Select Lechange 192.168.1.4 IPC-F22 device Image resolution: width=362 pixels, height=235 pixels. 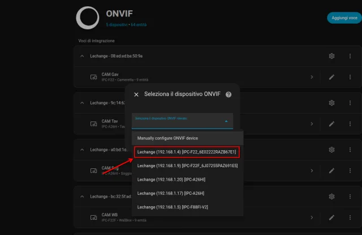[x=187, y=152]
